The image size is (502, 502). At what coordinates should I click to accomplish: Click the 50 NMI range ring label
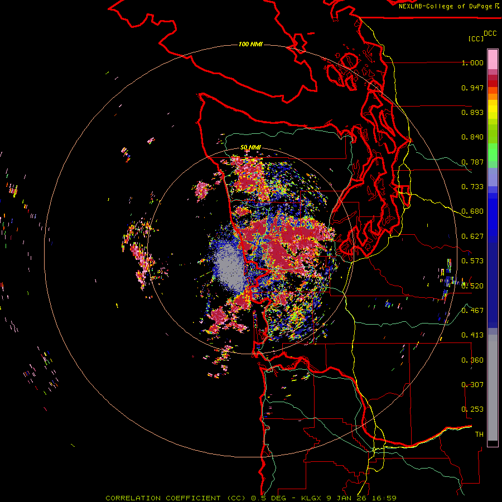click(250, 147)
